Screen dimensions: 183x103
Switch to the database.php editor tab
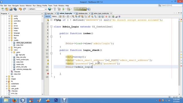83,13
